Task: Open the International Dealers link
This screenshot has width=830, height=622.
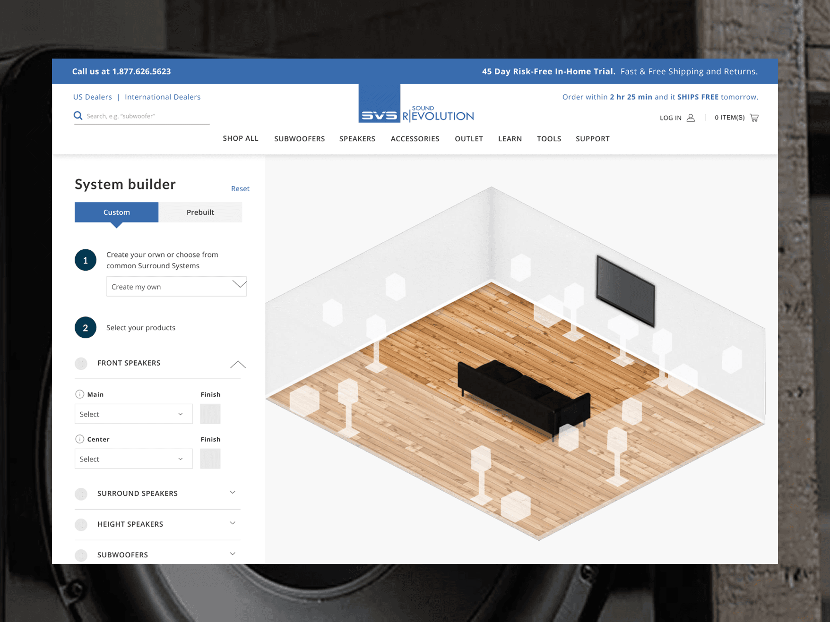Action: tap(163, 97)
